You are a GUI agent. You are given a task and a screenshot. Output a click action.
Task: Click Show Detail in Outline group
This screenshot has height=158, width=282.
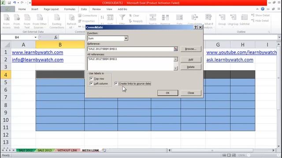tap(260, 15)
